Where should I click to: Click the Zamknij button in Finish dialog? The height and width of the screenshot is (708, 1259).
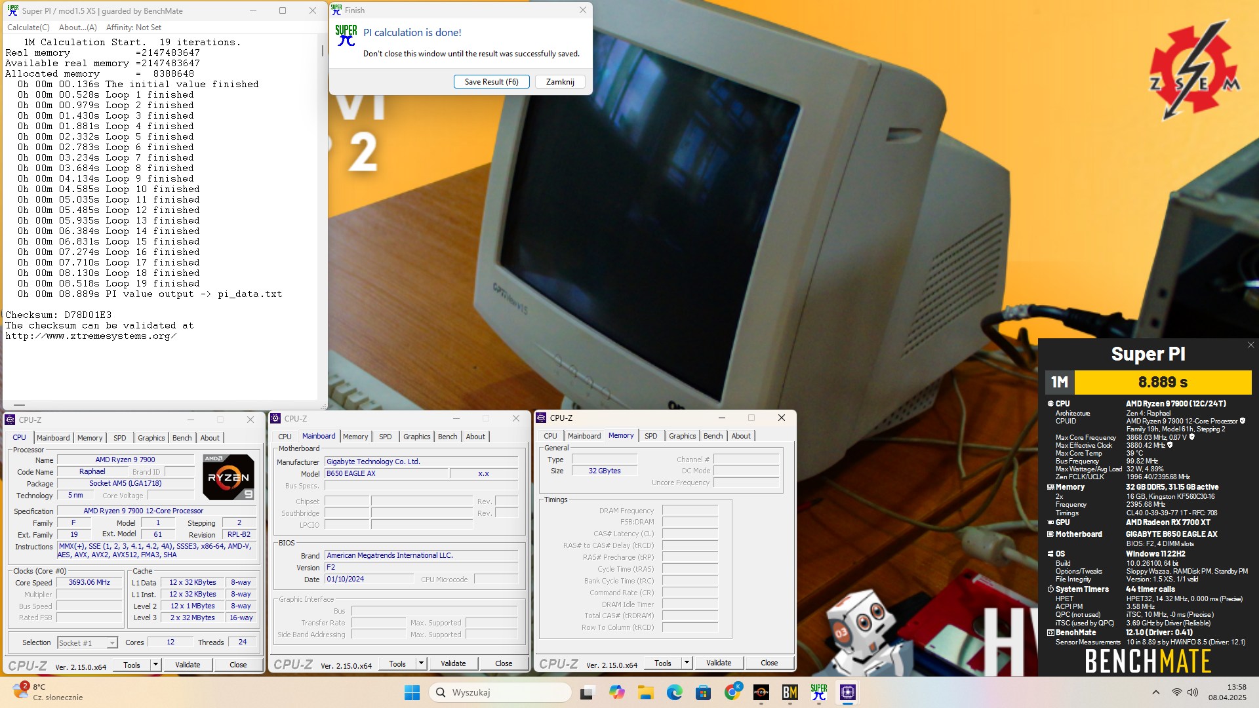pos(560,82)
